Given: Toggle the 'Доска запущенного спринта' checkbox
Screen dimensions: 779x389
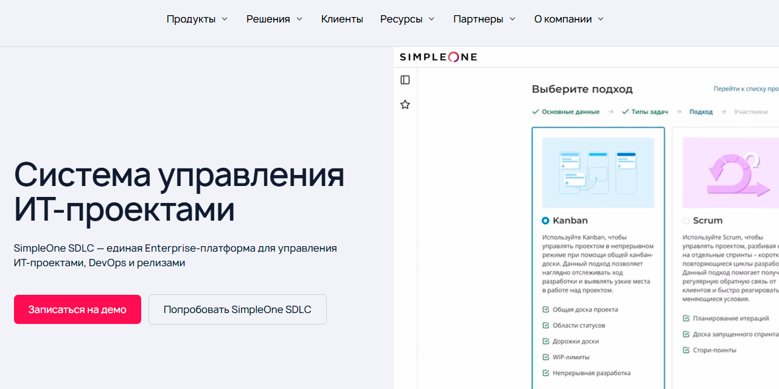Looking at the screenshot, I should point(686,334).
